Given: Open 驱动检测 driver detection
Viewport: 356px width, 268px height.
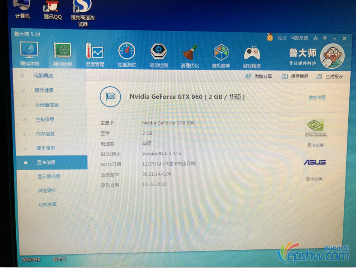Looking at the screenshot, I should click(158, 55).
